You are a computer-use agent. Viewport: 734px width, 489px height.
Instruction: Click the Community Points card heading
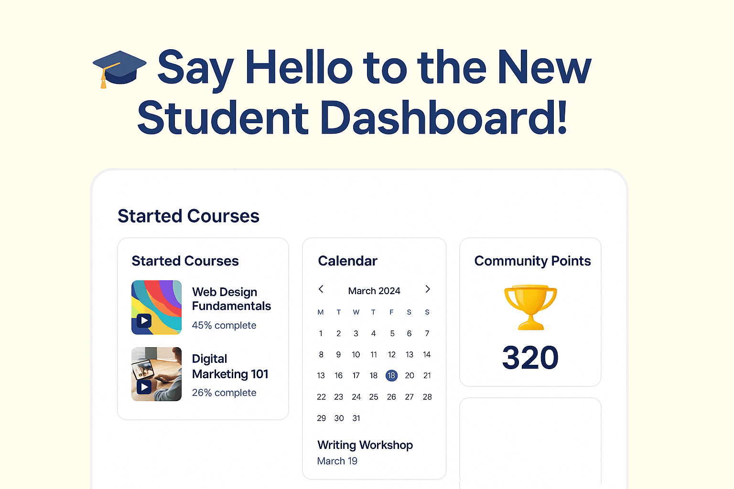click(x=533, y=261)
